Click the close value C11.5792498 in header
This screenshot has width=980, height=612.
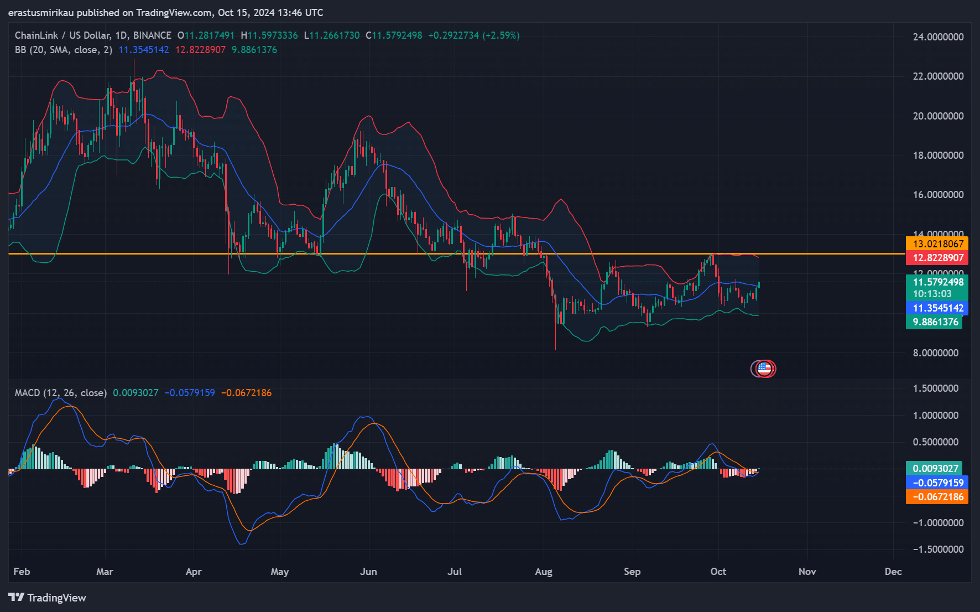394,35
